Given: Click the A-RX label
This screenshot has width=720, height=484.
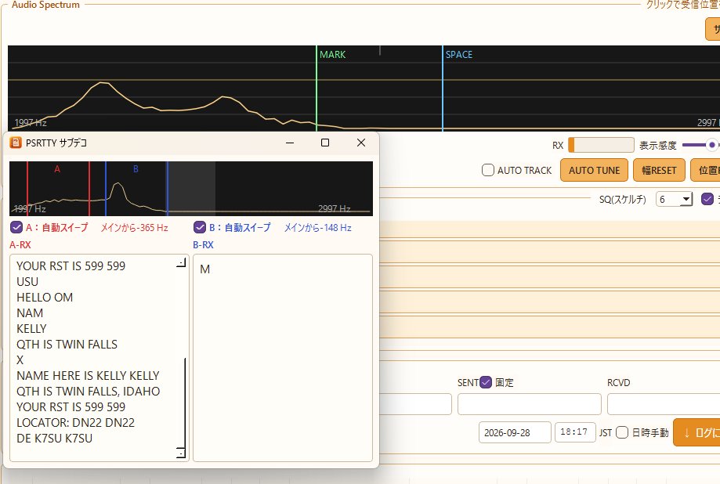Looking at the screenshot, I should pos(20,245).
